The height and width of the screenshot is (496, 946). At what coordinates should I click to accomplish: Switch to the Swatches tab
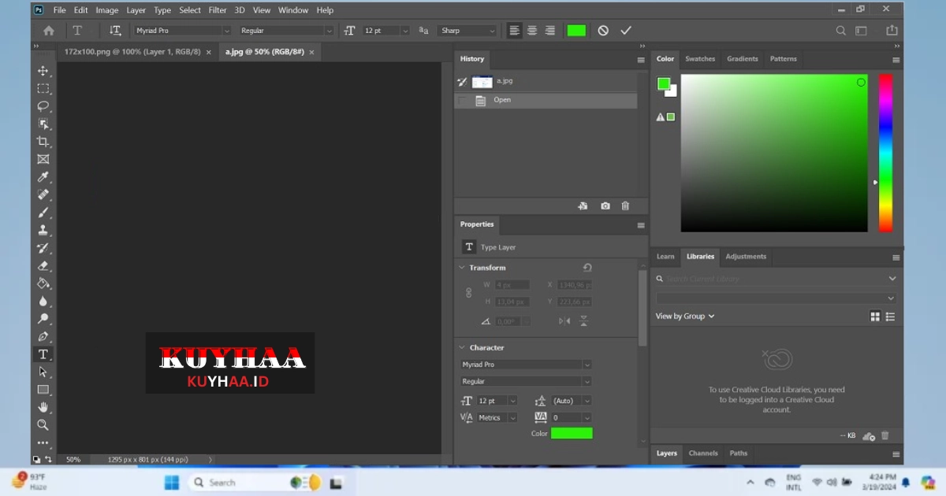coord(700,58)
